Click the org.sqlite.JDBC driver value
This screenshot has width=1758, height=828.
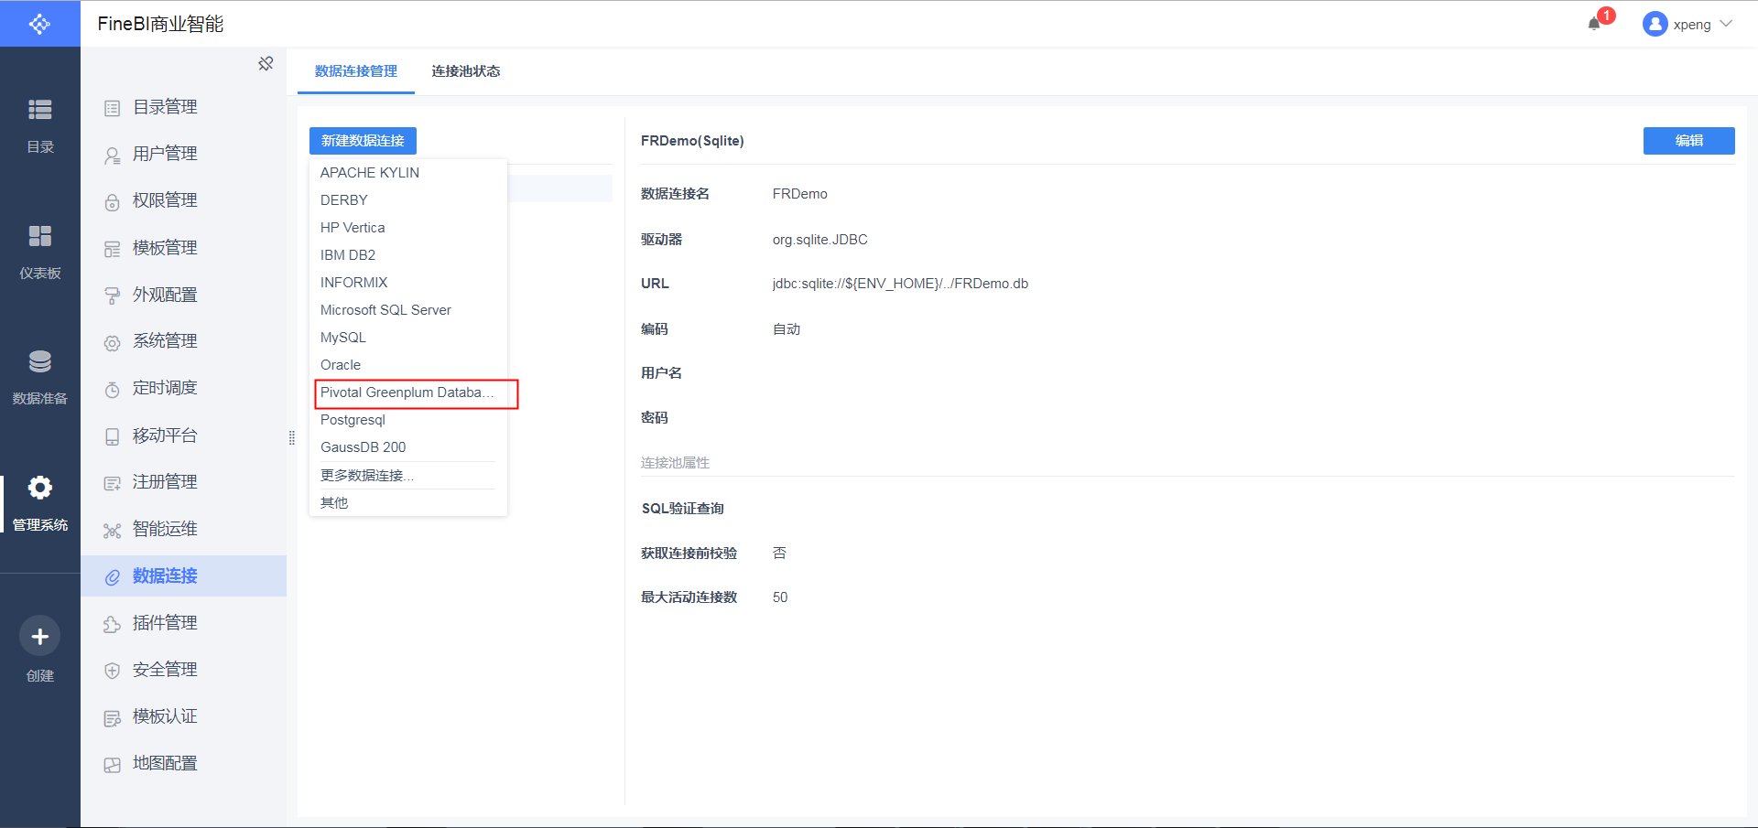click(819, 240)
